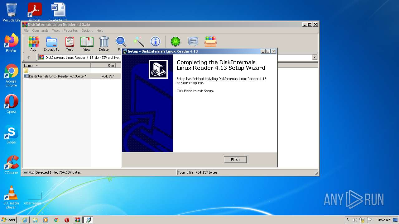
Task: Open the Commands menu
Action: point(40,30)
